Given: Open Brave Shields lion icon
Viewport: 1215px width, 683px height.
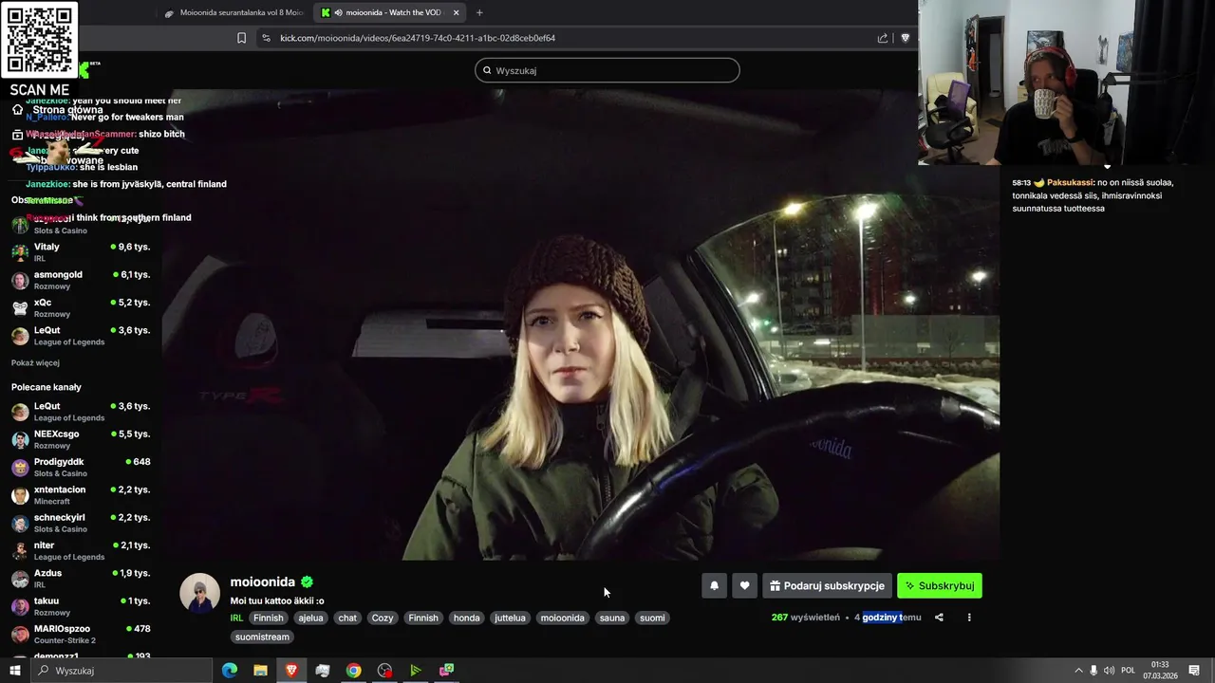Looking at the screenshot, I should [905, 38].
